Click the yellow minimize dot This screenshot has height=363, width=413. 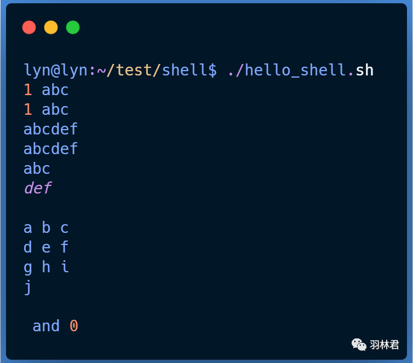pyautogui.click(x=51, y=27)
